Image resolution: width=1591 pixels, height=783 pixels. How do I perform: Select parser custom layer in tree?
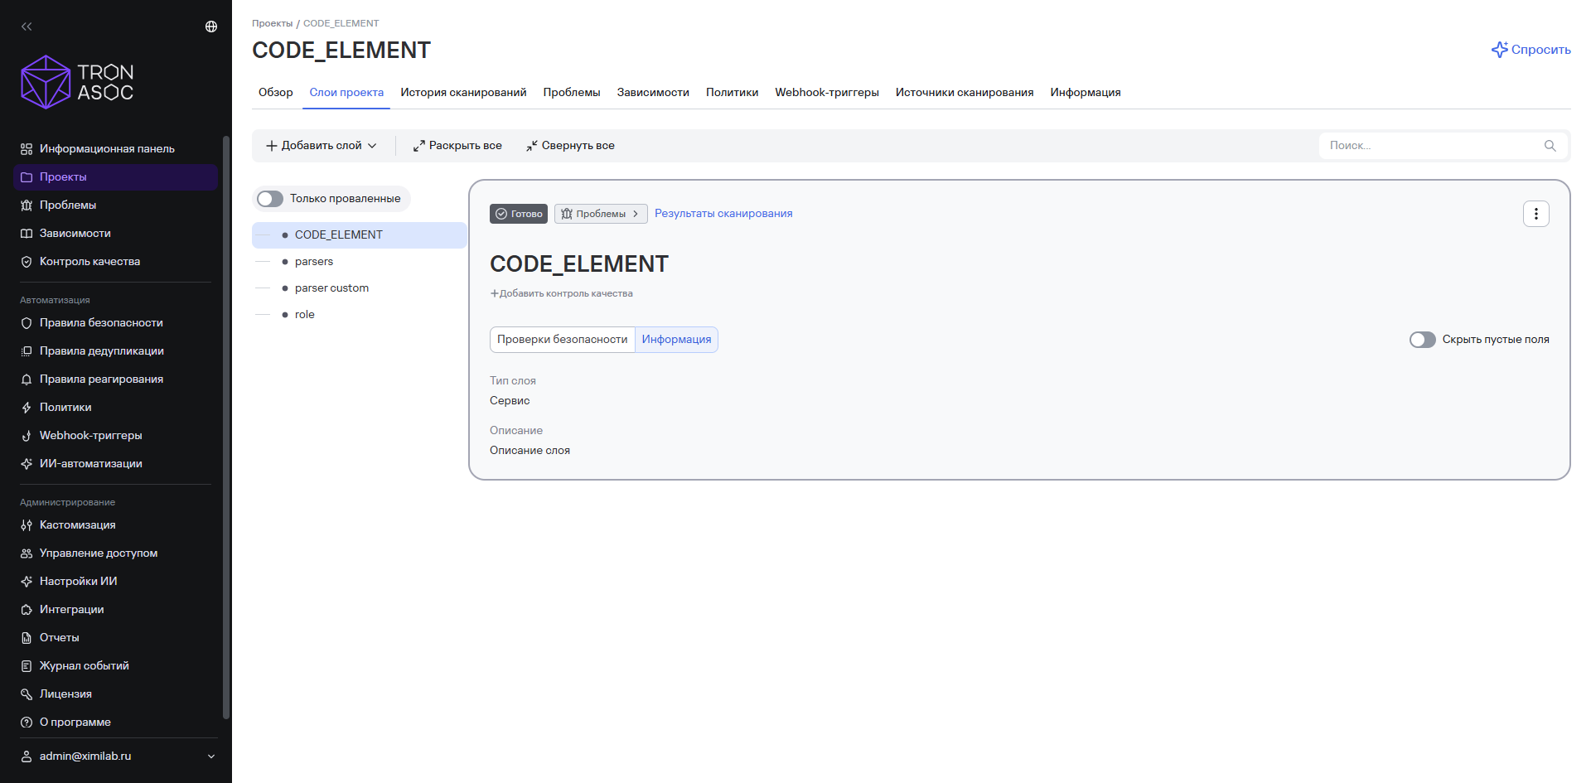coord(360,288)
